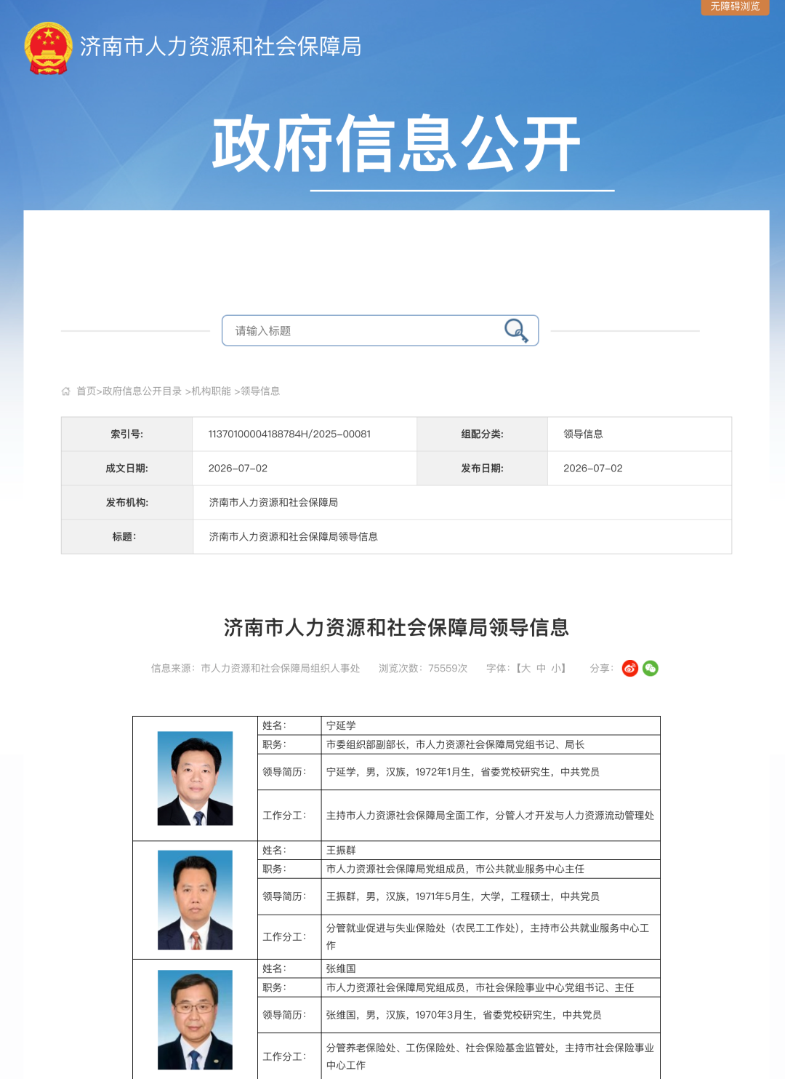Click 标题 value 济南市人力资源和社会保障局领导信息
The image size is (785, 1079).
[293, 537]
